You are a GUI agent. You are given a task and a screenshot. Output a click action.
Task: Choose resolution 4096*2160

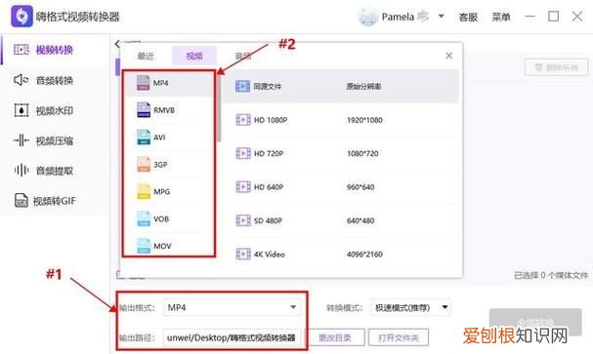[x=364, y=254]
